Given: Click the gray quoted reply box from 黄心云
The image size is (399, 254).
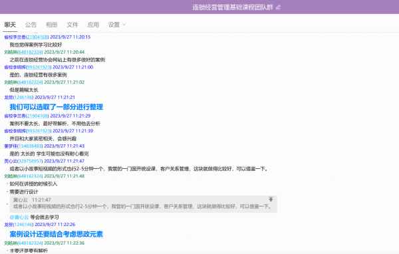Looking at the screenshot, I should tap(143, 204).
